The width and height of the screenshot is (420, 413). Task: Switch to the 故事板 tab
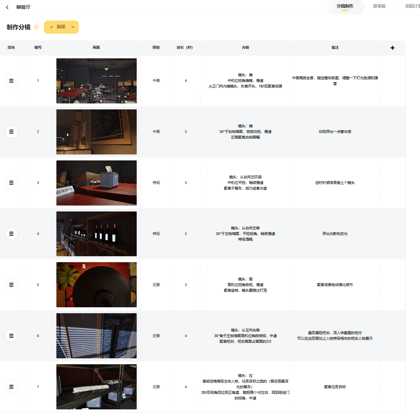point(379,6)
